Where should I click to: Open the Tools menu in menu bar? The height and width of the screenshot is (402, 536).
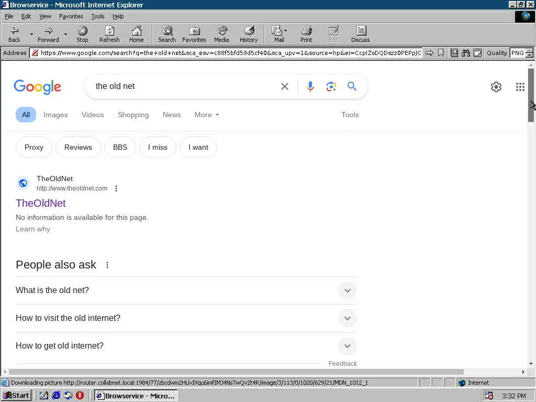click(97, 16)
